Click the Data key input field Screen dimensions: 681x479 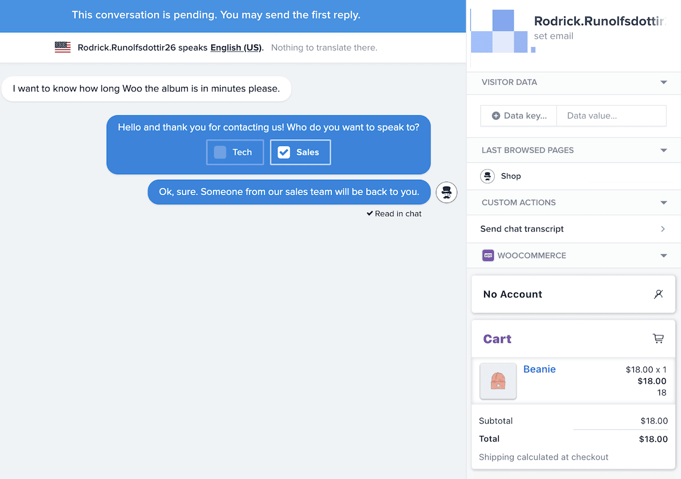(518, 116)
